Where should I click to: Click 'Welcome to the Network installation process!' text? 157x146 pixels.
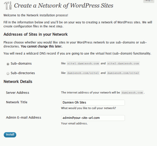[36, 15]
